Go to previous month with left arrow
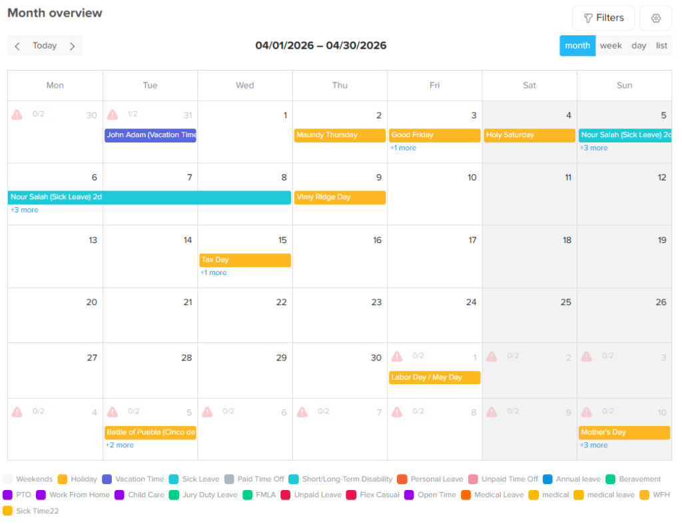The height and width of the screenshot is (524, 682). pyautogui.click(x=17, y=46)
